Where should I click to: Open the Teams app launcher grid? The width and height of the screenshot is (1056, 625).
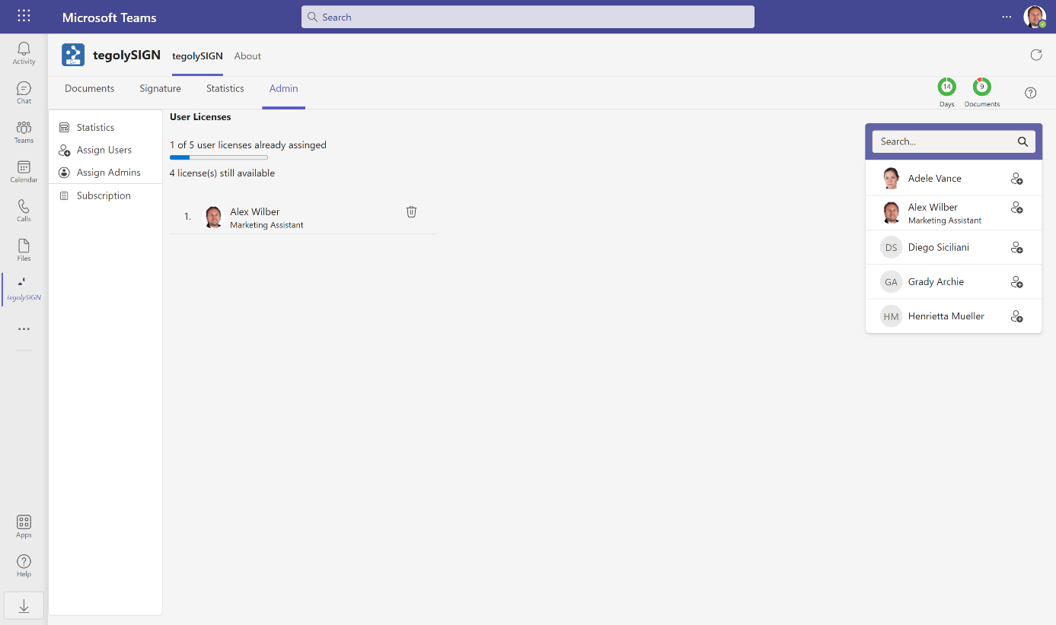(24, 17)
